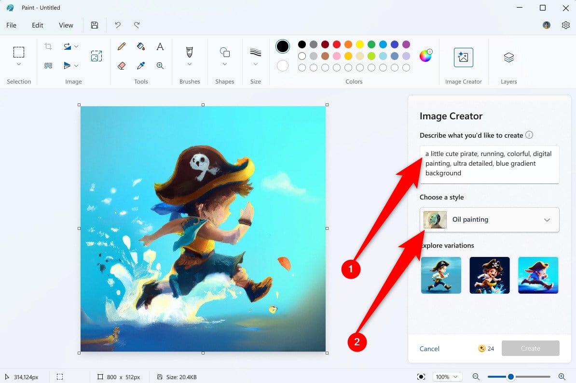
Task: Click the Create button
Action: click(531, 348)
